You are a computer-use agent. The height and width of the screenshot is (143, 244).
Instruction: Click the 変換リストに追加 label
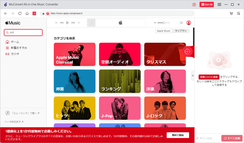(209, 77)
